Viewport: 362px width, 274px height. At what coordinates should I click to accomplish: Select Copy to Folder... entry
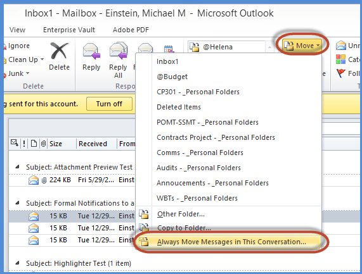[x=229, y=228]
